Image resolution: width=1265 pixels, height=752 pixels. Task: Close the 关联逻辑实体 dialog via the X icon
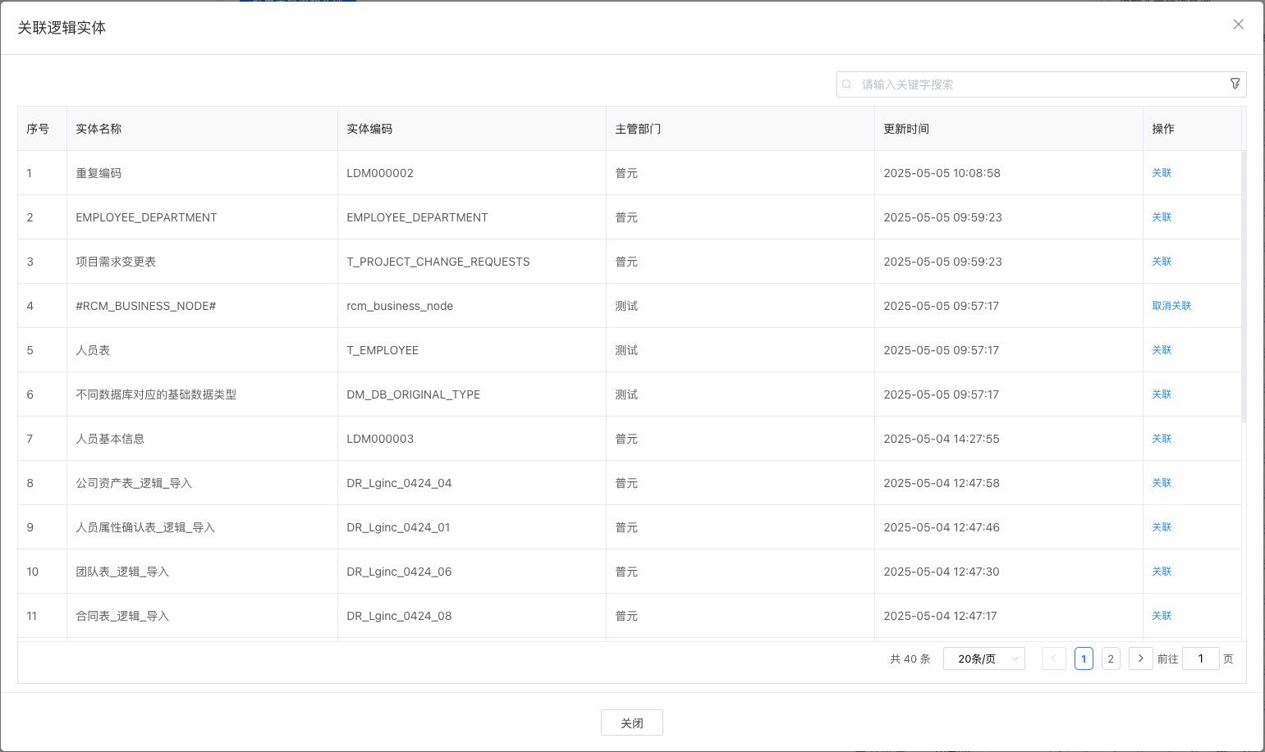pos(1238,24)
